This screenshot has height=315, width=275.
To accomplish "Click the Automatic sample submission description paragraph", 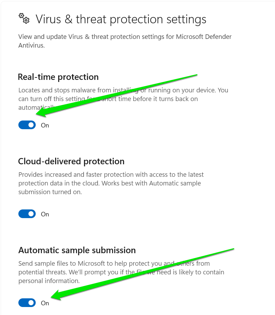I will pos(121,272).
